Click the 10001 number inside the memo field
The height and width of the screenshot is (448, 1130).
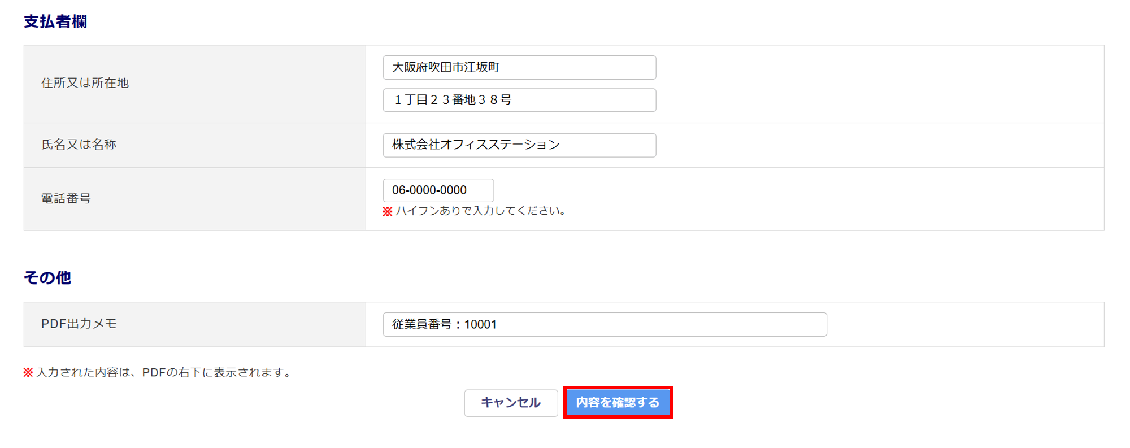point(480,324)
